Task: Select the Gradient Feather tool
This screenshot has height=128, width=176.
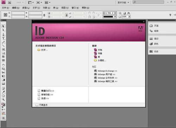Action: [3, 84]
